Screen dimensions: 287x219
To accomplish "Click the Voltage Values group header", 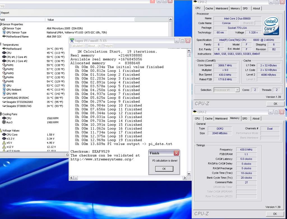I will [x=11, y=130].
